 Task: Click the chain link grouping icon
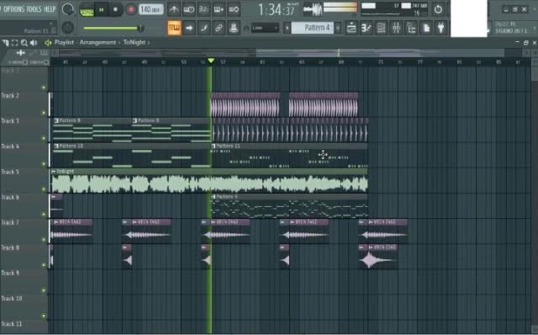tap(219, 28)
